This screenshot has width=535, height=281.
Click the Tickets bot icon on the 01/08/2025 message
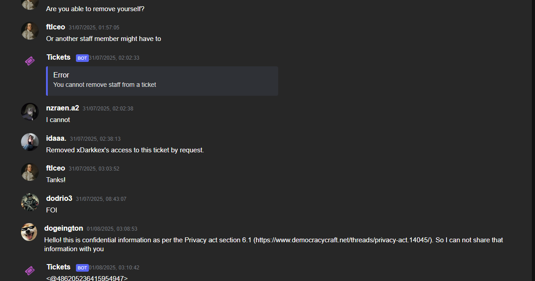point(29,271)
